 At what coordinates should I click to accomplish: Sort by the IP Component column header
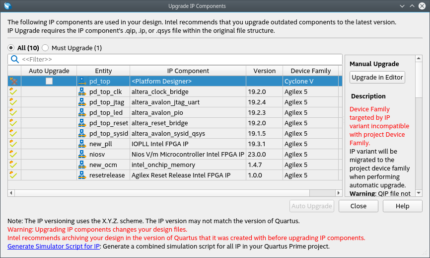click(188, 71)
